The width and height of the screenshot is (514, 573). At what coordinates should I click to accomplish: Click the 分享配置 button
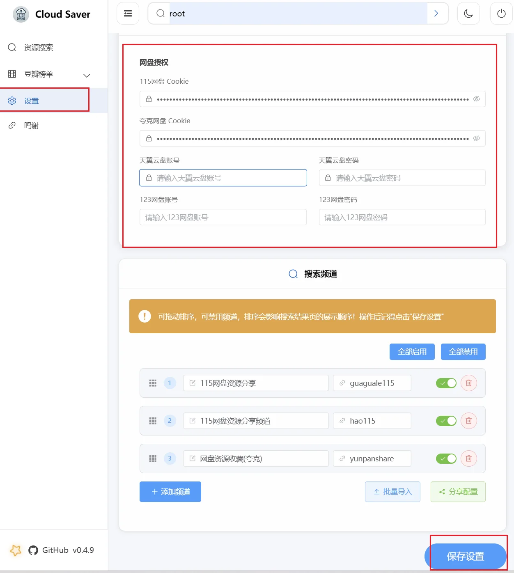(458, 492)
